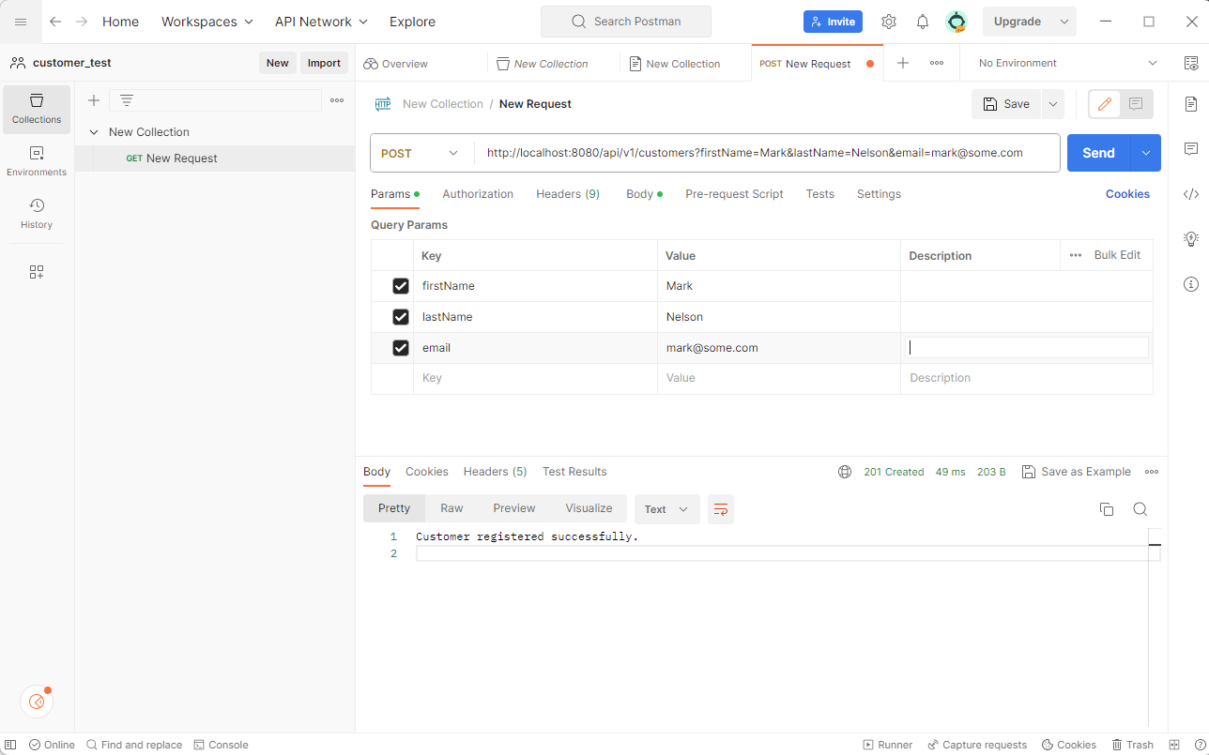Select GET New Request in sidebar

[215, 159]
